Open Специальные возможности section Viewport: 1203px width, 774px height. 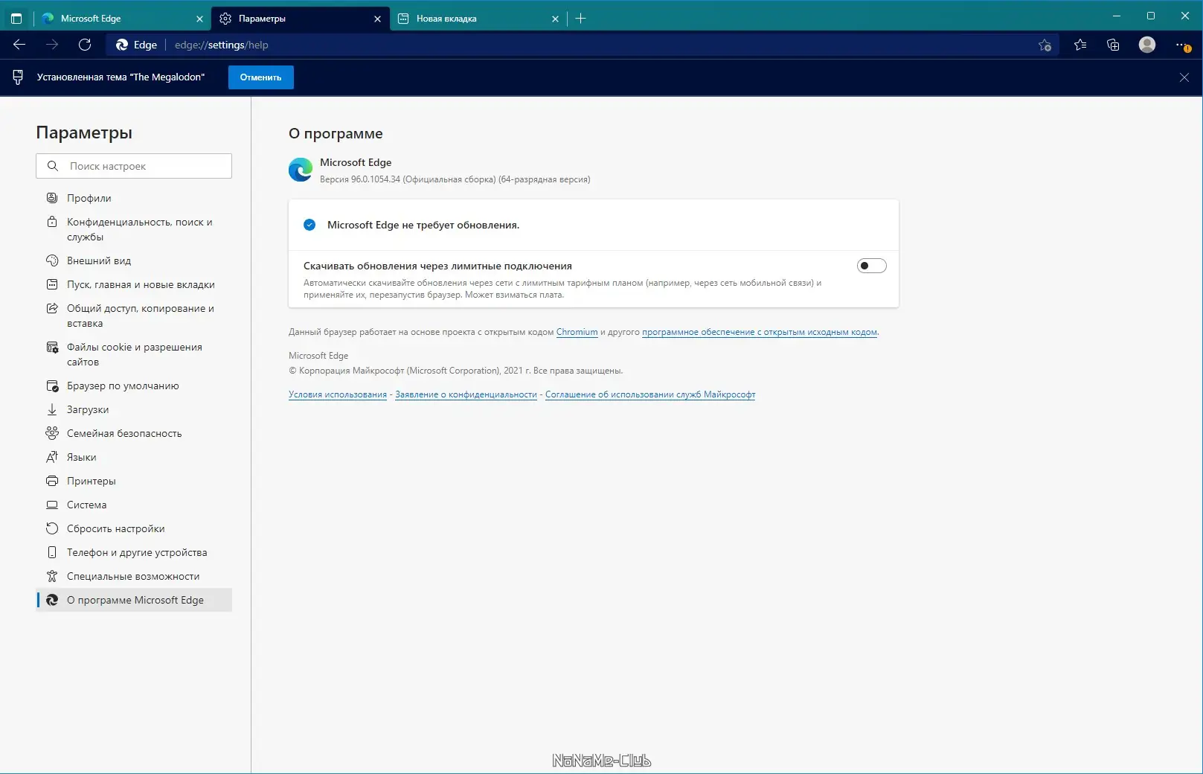click(134, 576)
